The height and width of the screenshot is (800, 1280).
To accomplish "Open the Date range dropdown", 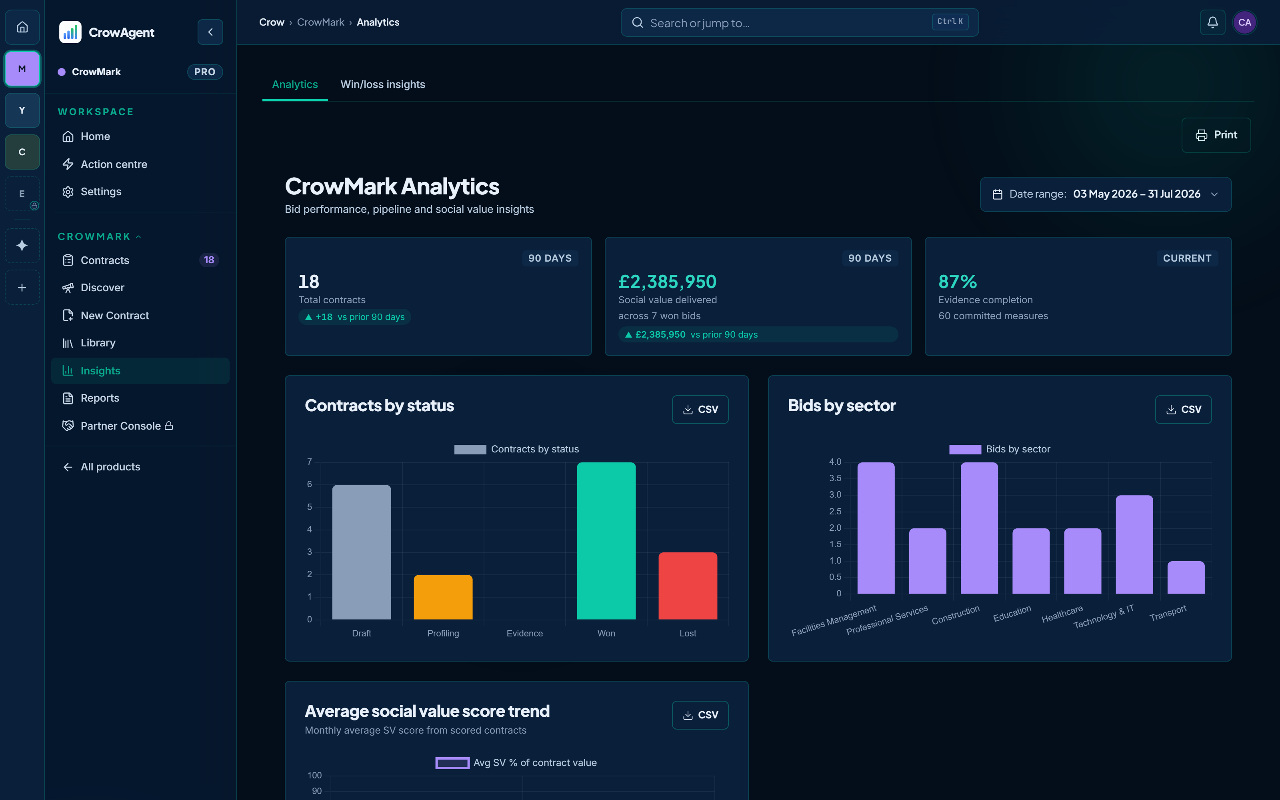I will point(1106,194).
